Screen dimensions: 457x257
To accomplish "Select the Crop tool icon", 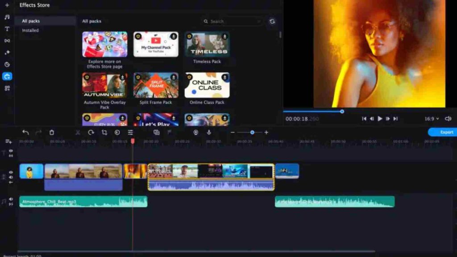I will coord(104,132).
